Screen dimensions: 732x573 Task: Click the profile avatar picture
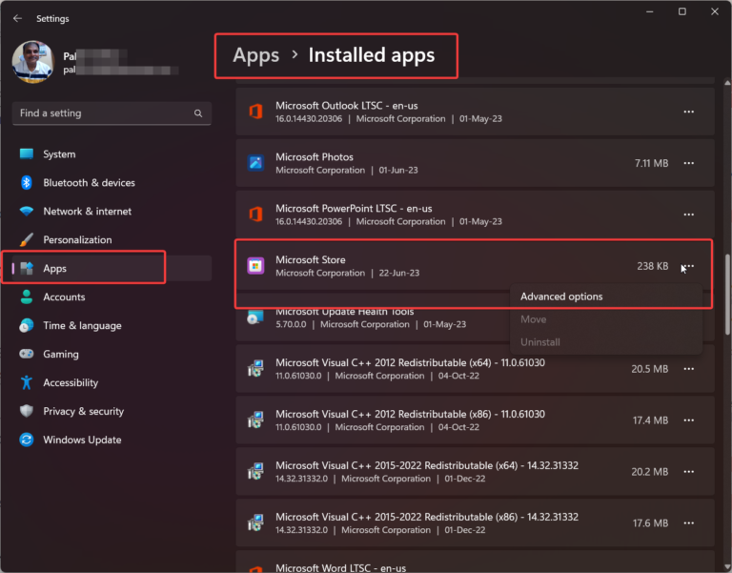tap(32, 62)
